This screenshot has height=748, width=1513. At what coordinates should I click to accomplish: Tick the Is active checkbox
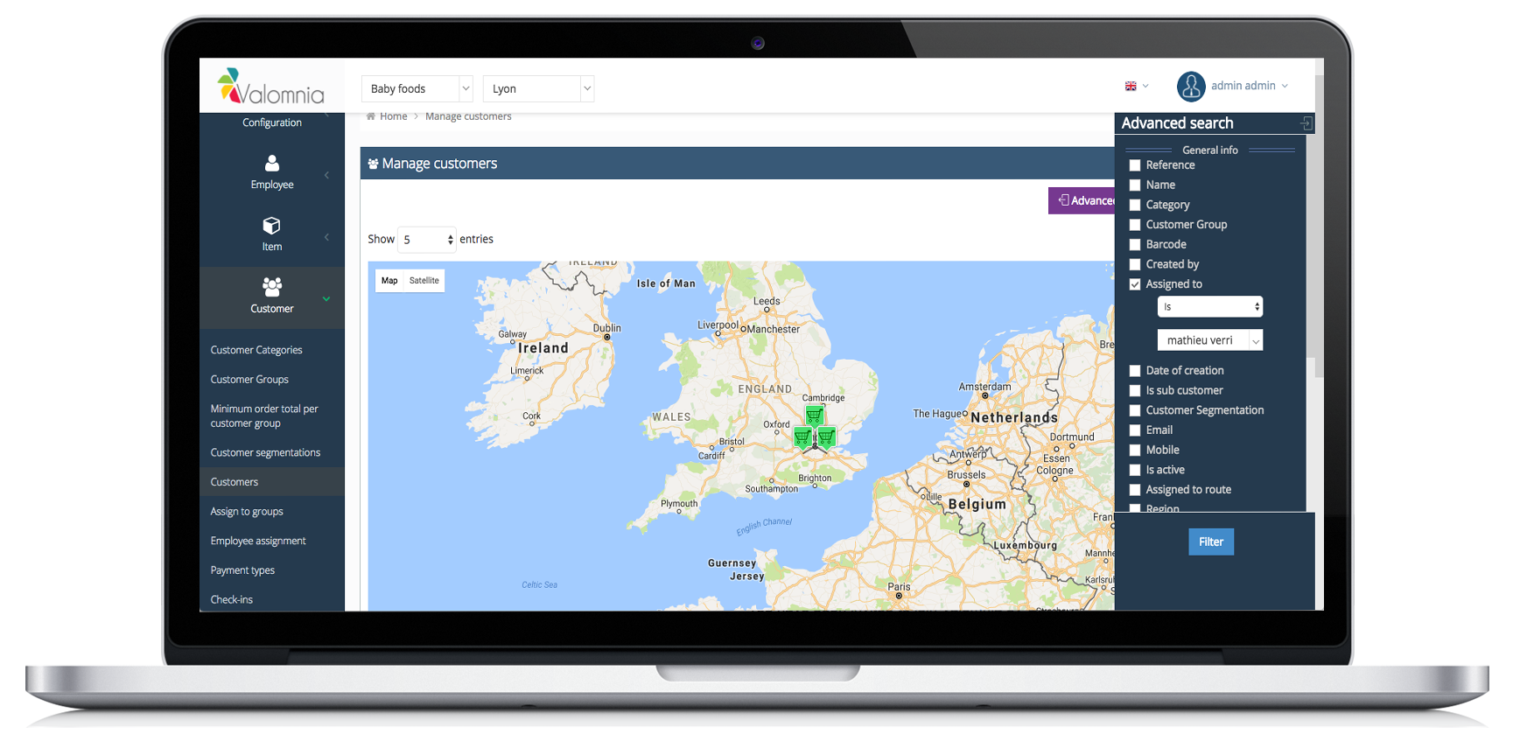point(1135,470)
